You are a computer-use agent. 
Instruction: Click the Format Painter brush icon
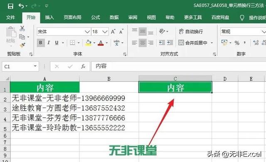point(22,45)
